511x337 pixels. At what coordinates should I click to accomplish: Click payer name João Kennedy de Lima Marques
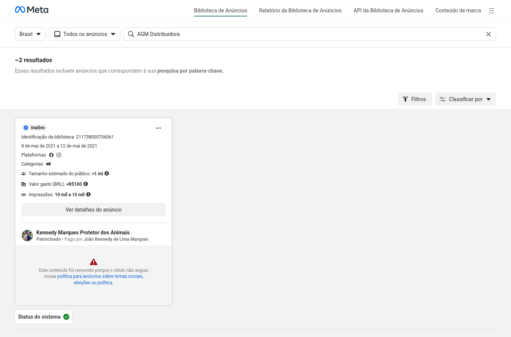tap(116, 239)
